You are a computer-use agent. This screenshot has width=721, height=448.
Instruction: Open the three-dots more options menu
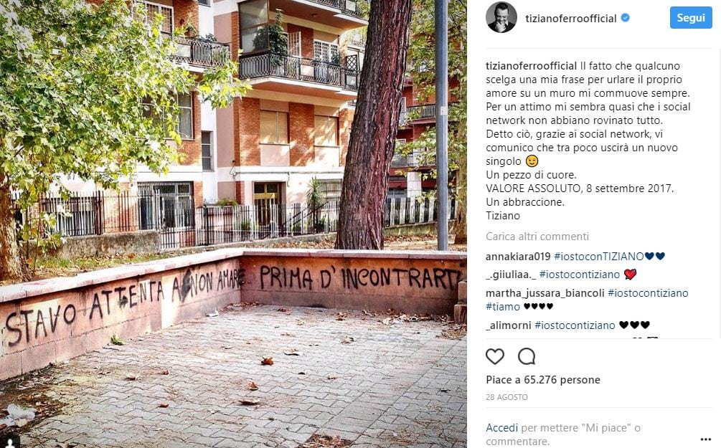click(706, 439)
